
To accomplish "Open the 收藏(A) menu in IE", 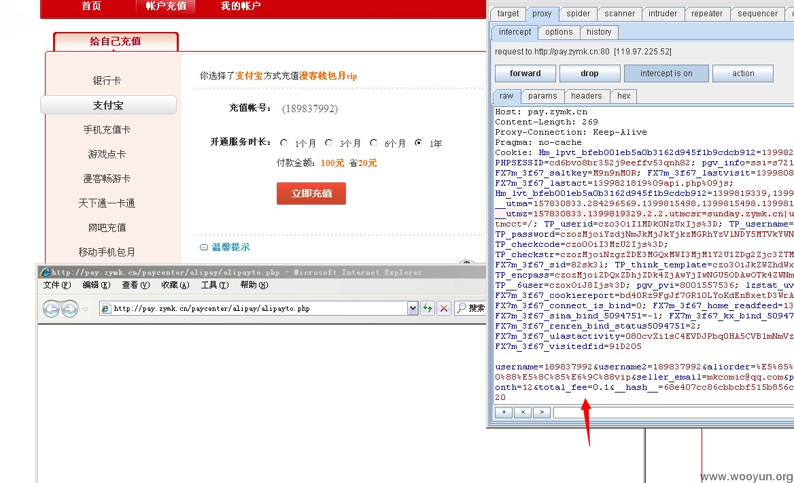I will tap(175, 285).
